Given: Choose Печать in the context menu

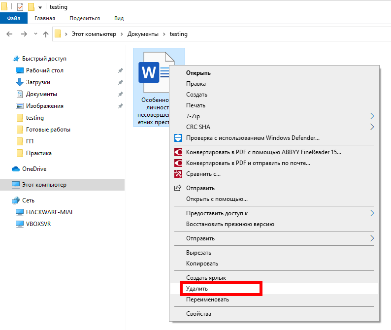Looking at the screenshot, I should click(274, 105).
